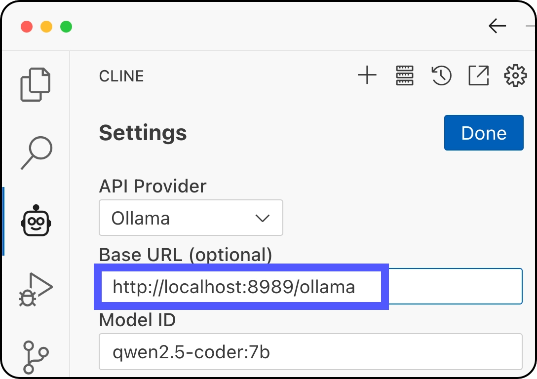537x379 pixels.
Task: Close the window with red button
Action: pos(27,27)
